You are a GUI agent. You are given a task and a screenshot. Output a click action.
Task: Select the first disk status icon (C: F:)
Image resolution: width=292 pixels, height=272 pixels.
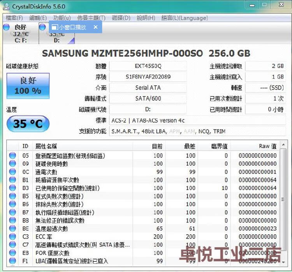click(7, 27)
